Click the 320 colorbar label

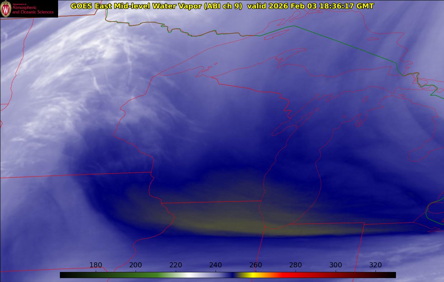click(375, 265)
